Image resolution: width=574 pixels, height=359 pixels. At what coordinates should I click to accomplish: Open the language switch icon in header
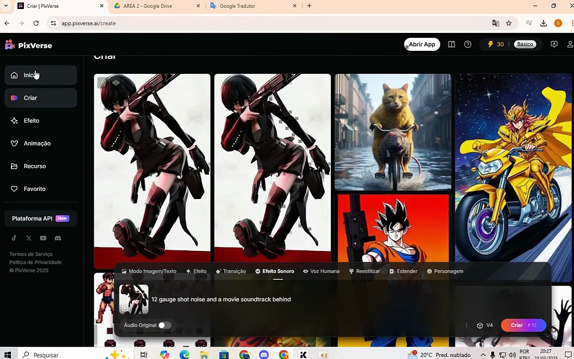coord(554,44)
